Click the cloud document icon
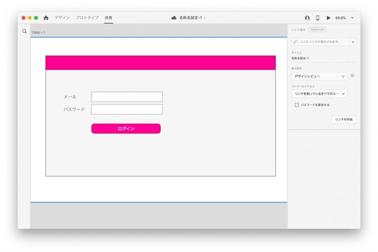 coord(174,18)
